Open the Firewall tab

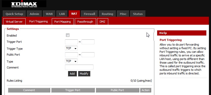pos(89,14)
